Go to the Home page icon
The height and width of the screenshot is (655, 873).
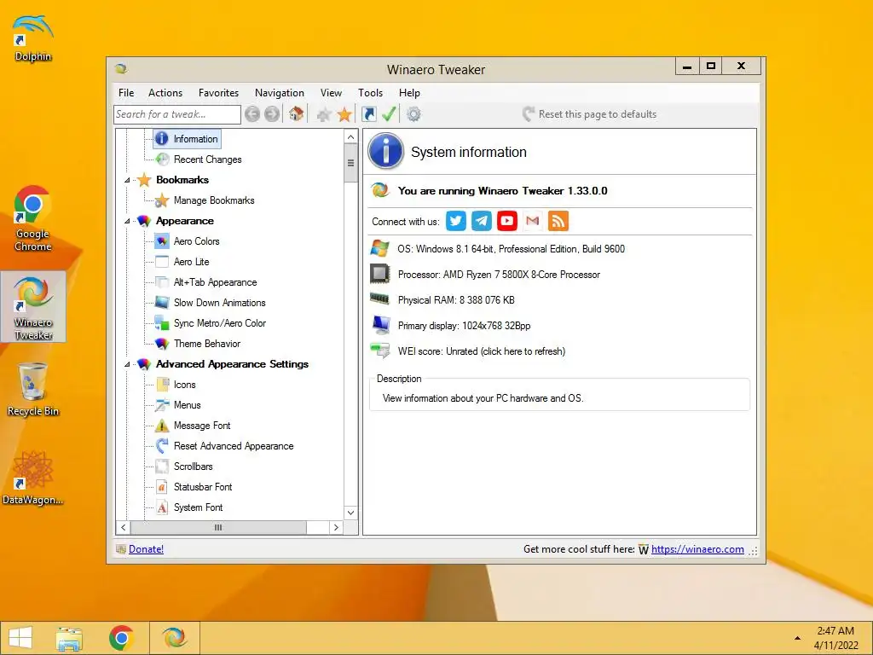[x=296, y=114]
